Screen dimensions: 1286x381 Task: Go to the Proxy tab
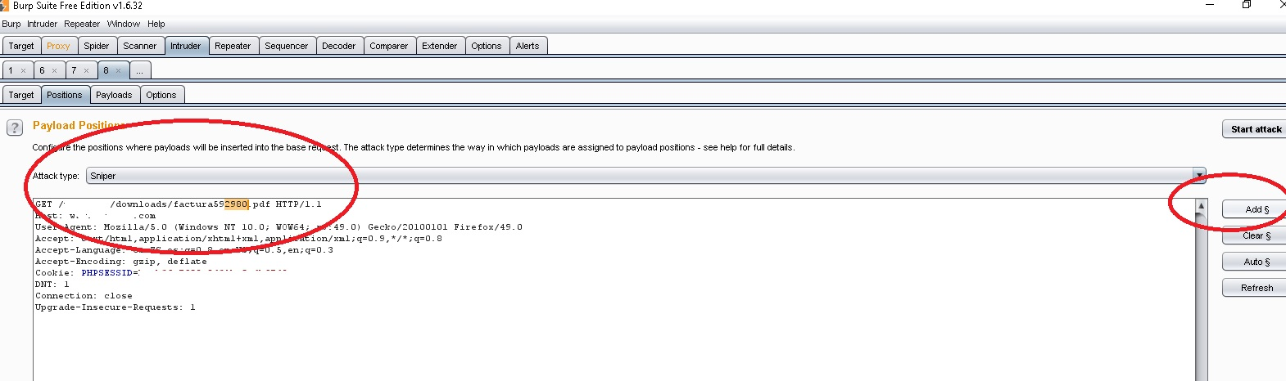pos(58,46)
